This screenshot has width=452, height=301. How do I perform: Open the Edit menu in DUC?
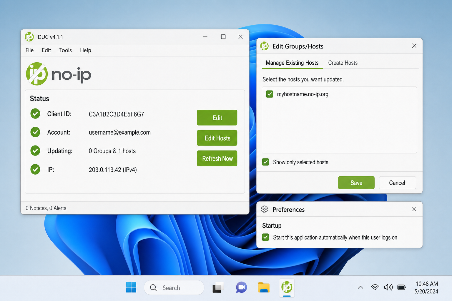coord(46,50)
